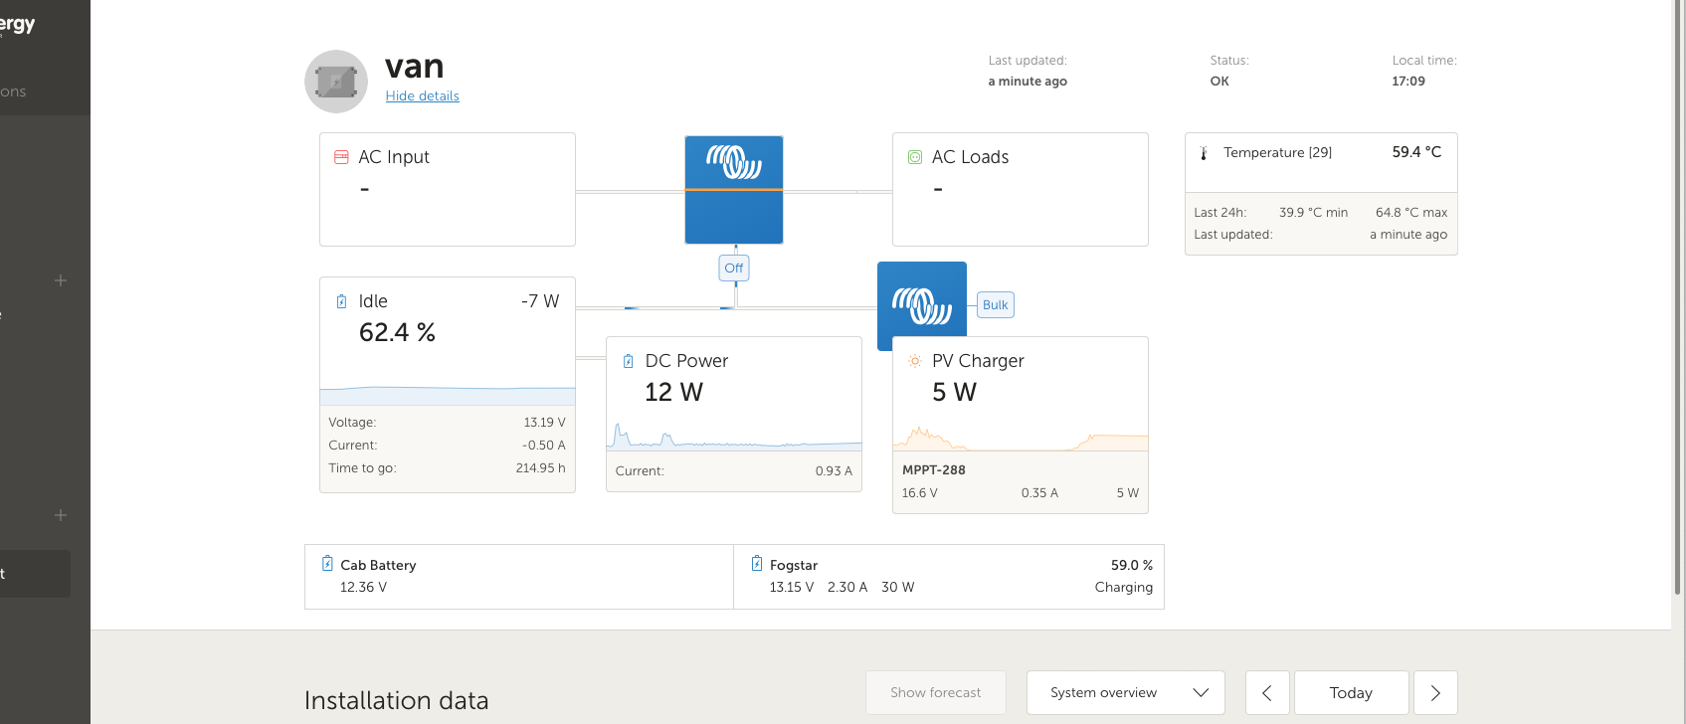The width and height of the screenshot is (1686, 724).
Task: Click the Victron inverter logo tile
Action: point(734,190)
